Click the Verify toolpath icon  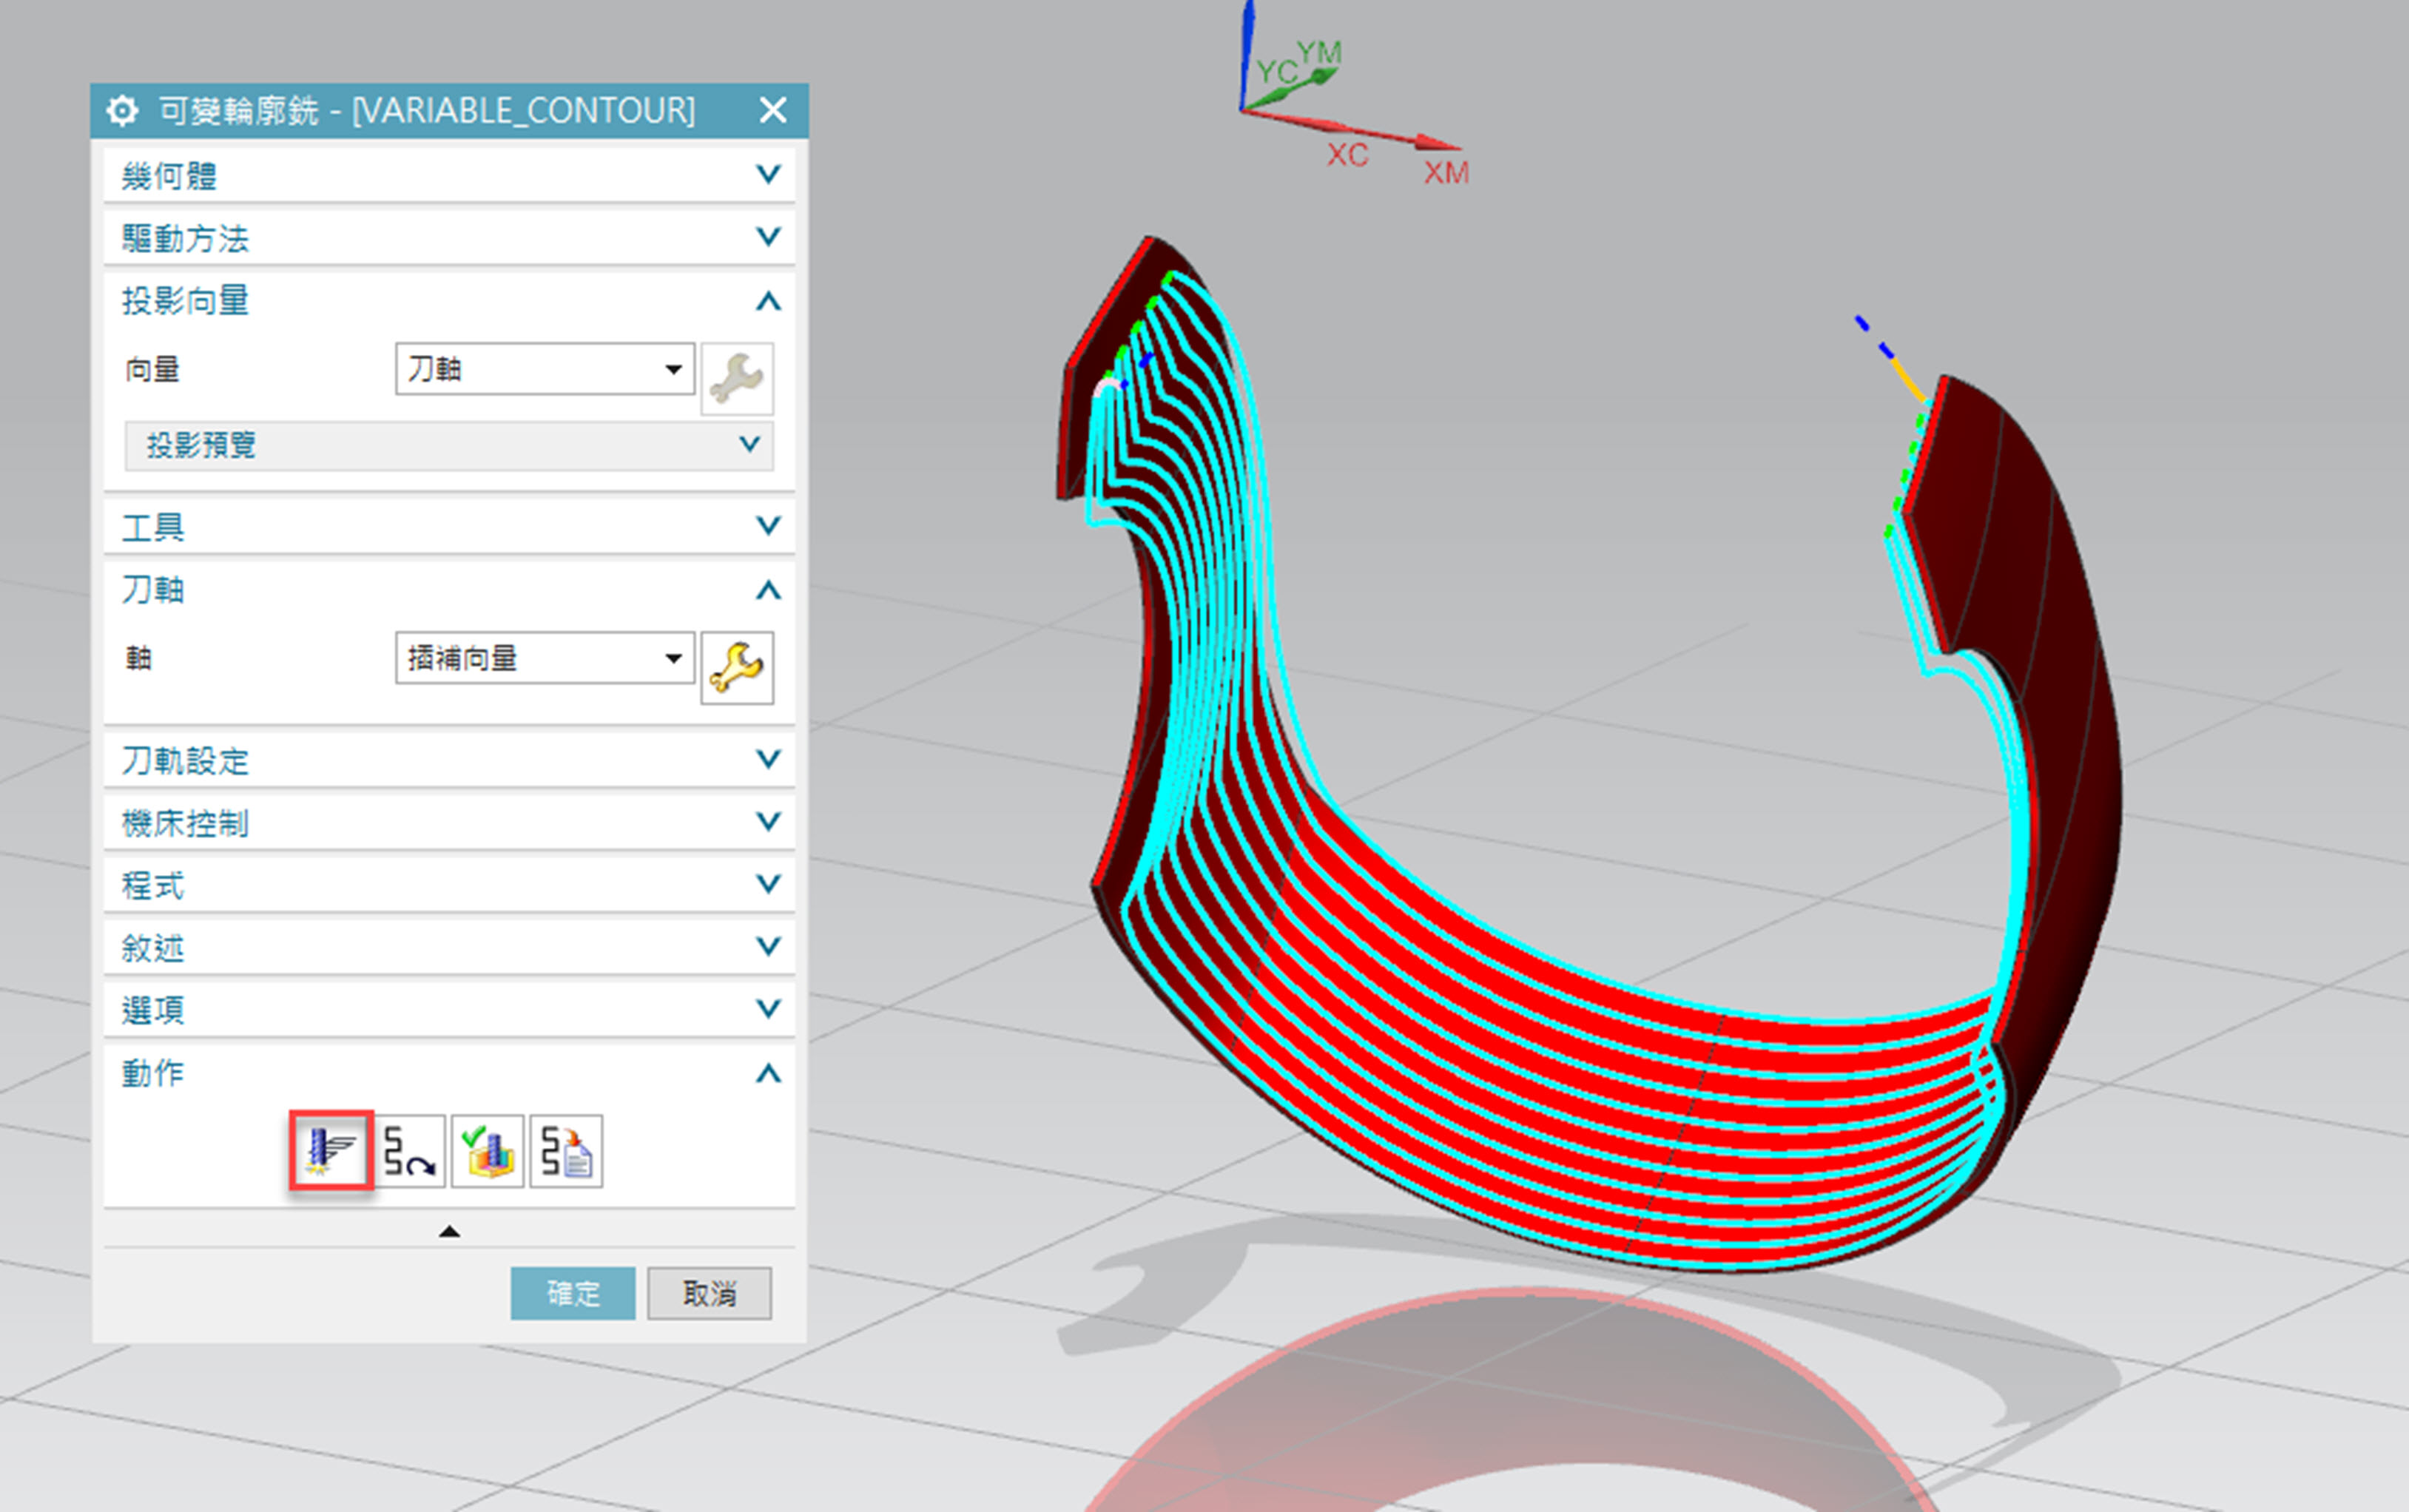click(487, 1151)
